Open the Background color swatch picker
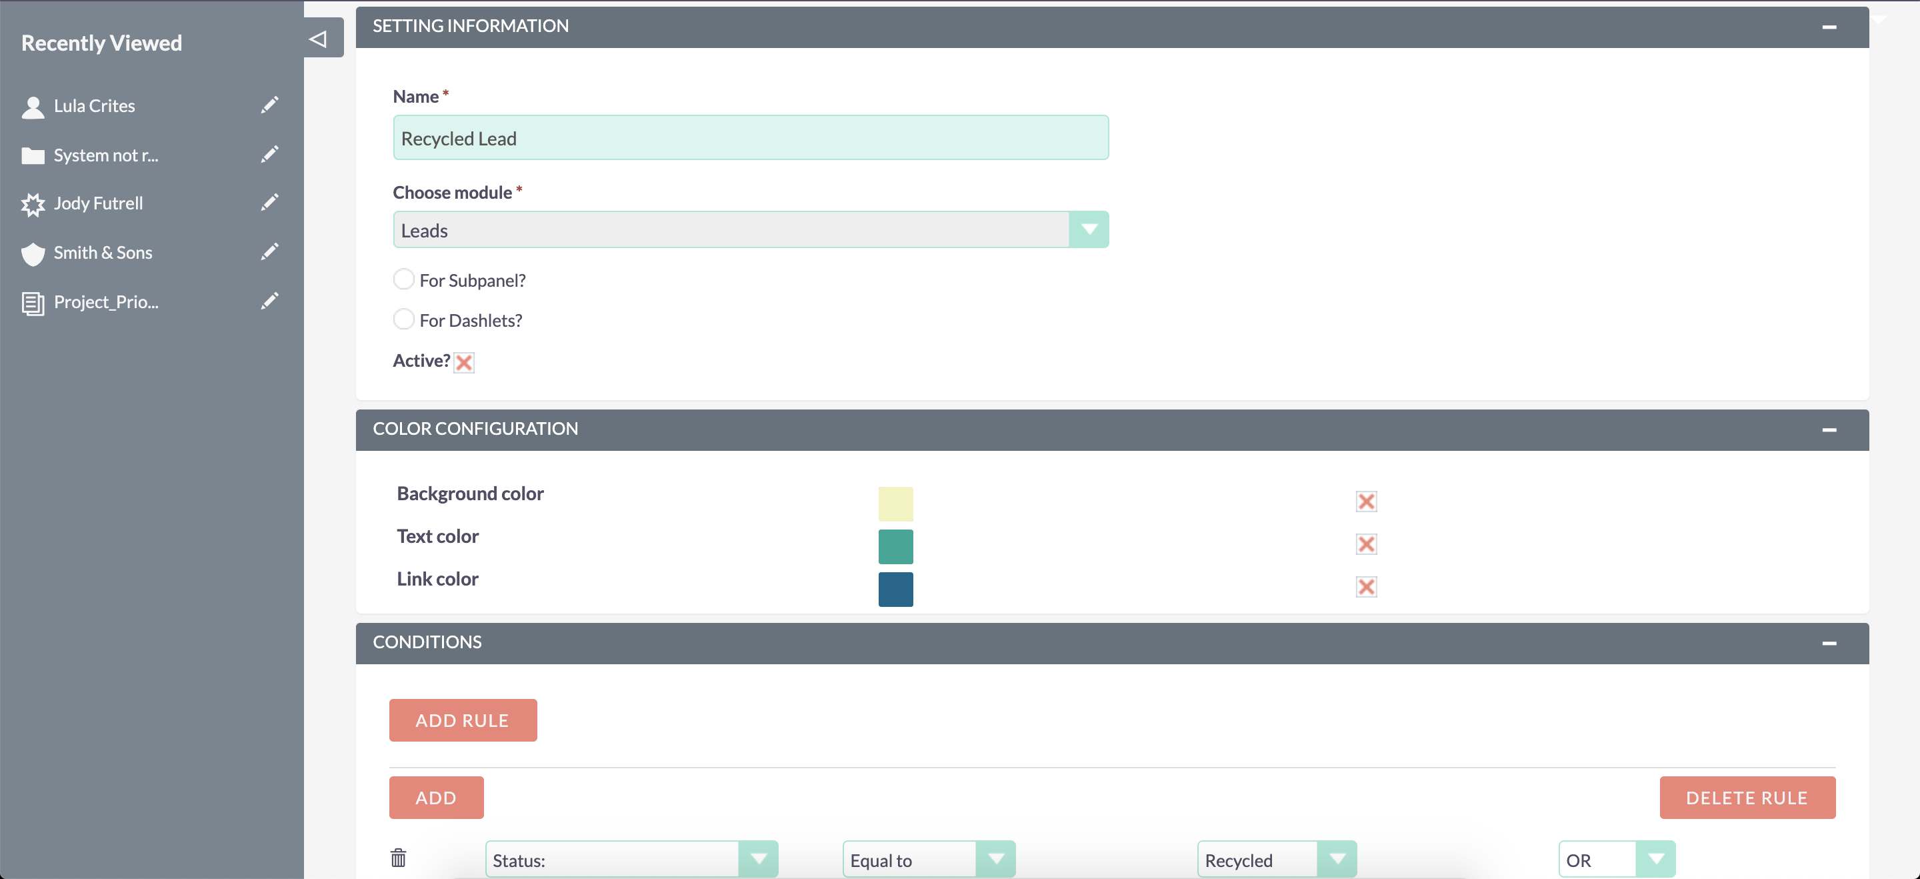 [x=895, y=504]
